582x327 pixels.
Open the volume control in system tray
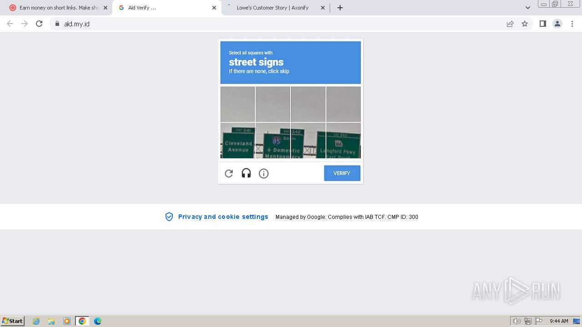517,321
